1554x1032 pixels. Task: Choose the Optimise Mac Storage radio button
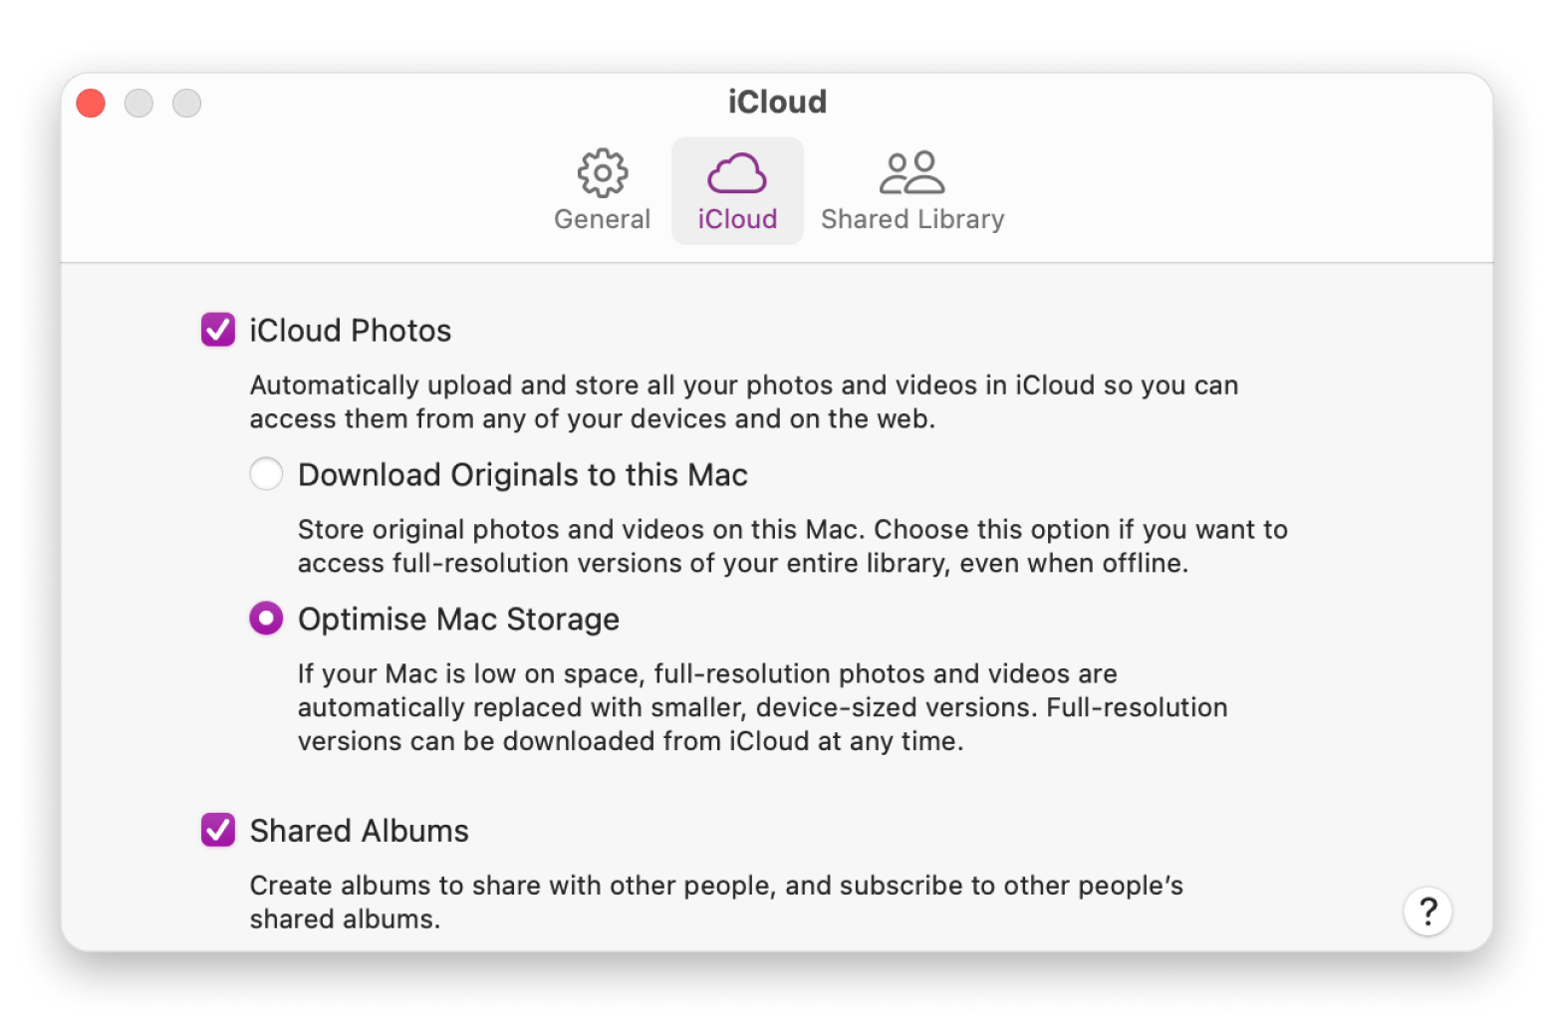point(266,619)
